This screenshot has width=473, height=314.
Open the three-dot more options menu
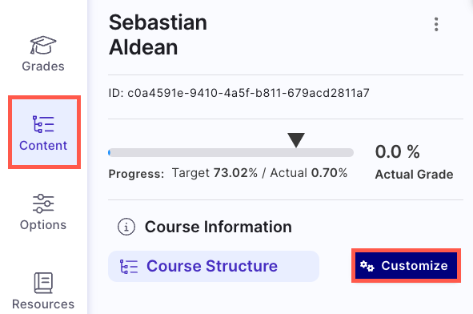tap(436, 24)
